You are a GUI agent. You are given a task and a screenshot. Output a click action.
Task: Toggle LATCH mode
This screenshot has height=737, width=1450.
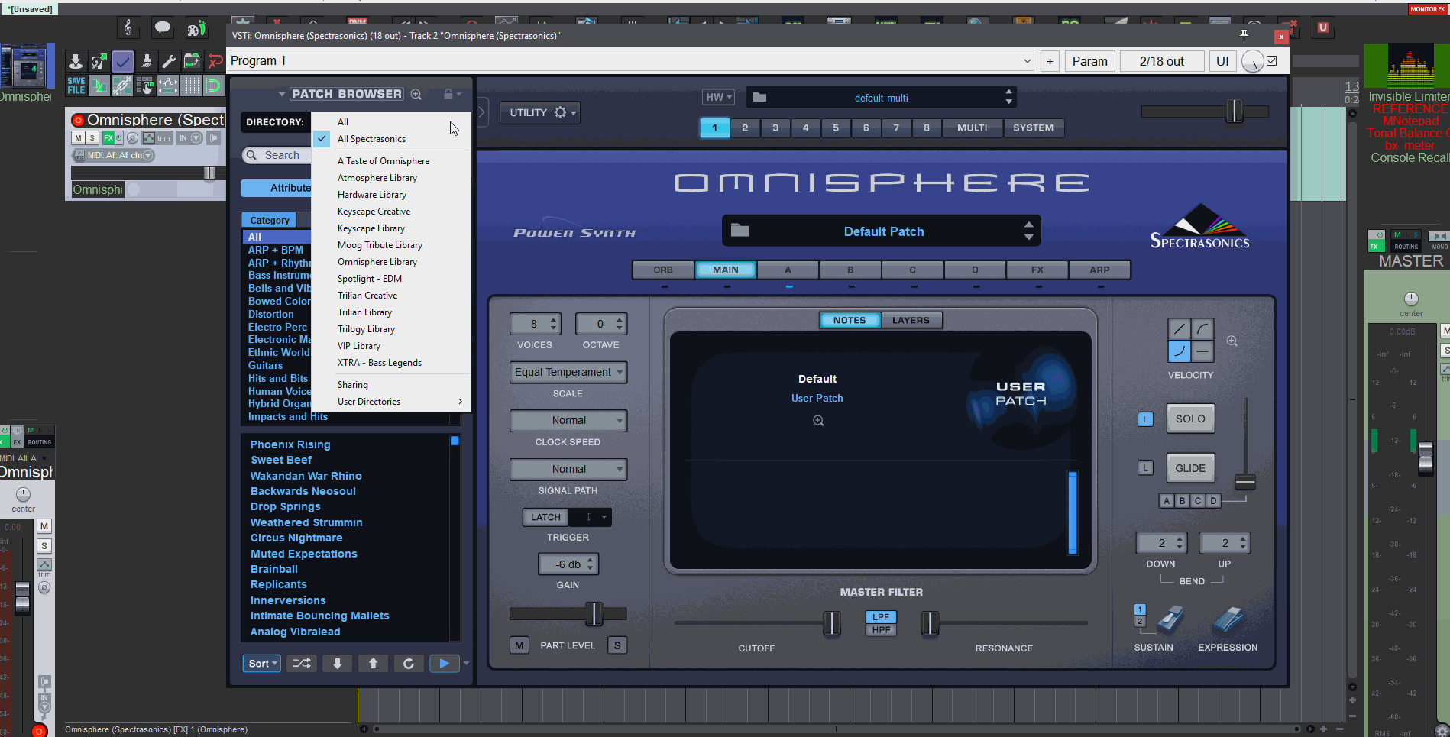(x=545, y=517)
